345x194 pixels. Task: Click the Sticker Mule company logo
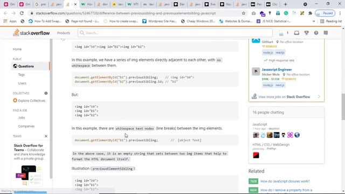coord(256,71)
